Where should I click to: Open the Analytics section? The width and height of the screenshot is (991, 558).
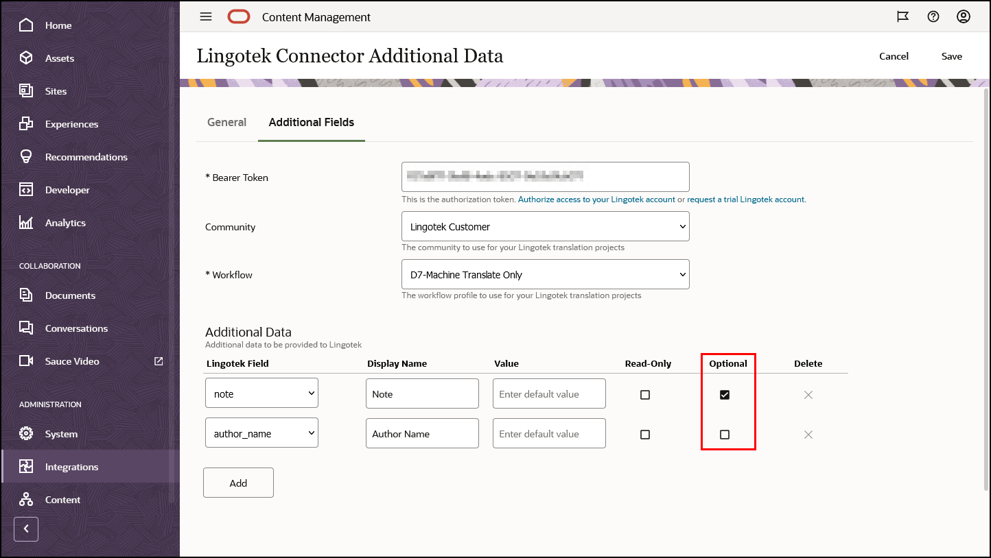tap(65, 222)
